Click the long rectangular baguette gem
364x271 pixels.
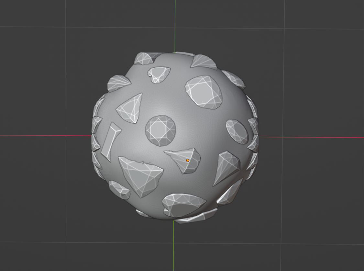(111, 141)
